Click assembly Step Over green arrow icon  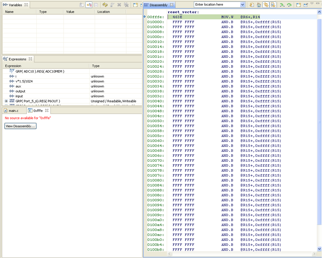(289, 5)
